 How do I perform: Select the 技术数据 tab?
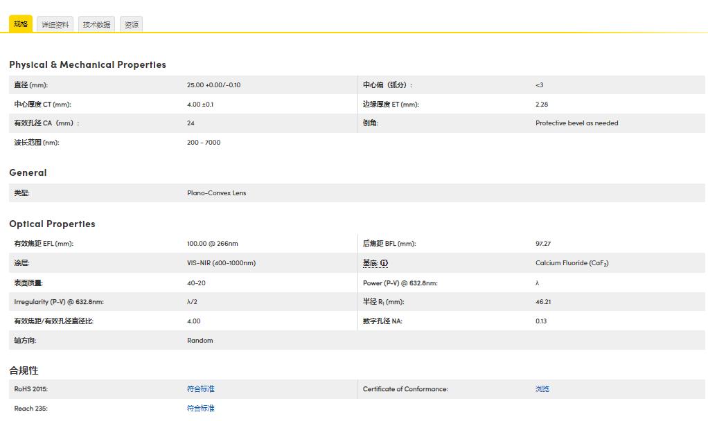(x=96, y=25)
